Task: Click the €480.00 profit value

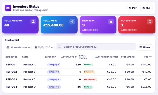Action: point(146,65)
